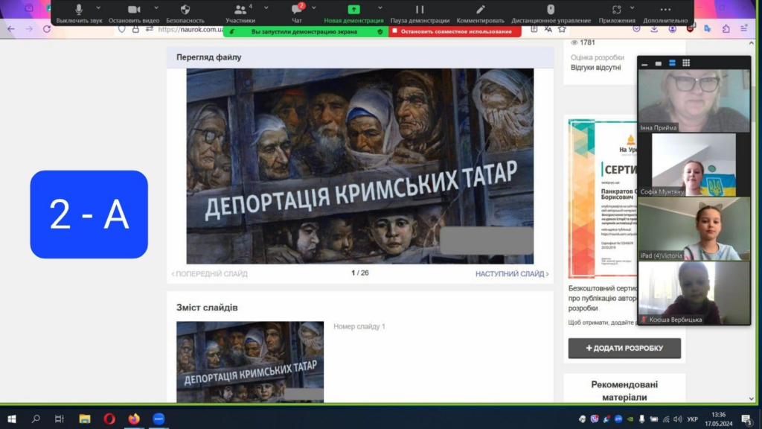Select Інна Прийма video tile
Image resolution: width=762 pixels, height=429 pixels.
pos(694,101)
